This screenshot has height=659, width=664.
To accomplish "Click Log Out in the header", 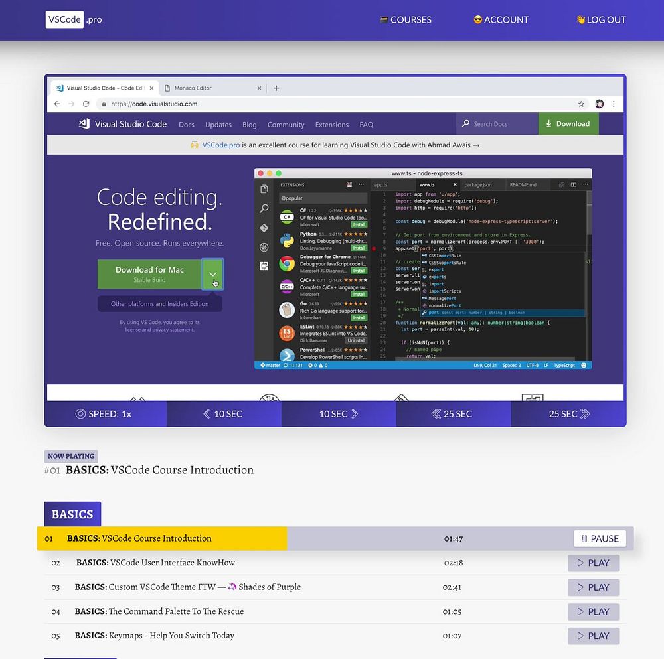I will tap(601, 20).
